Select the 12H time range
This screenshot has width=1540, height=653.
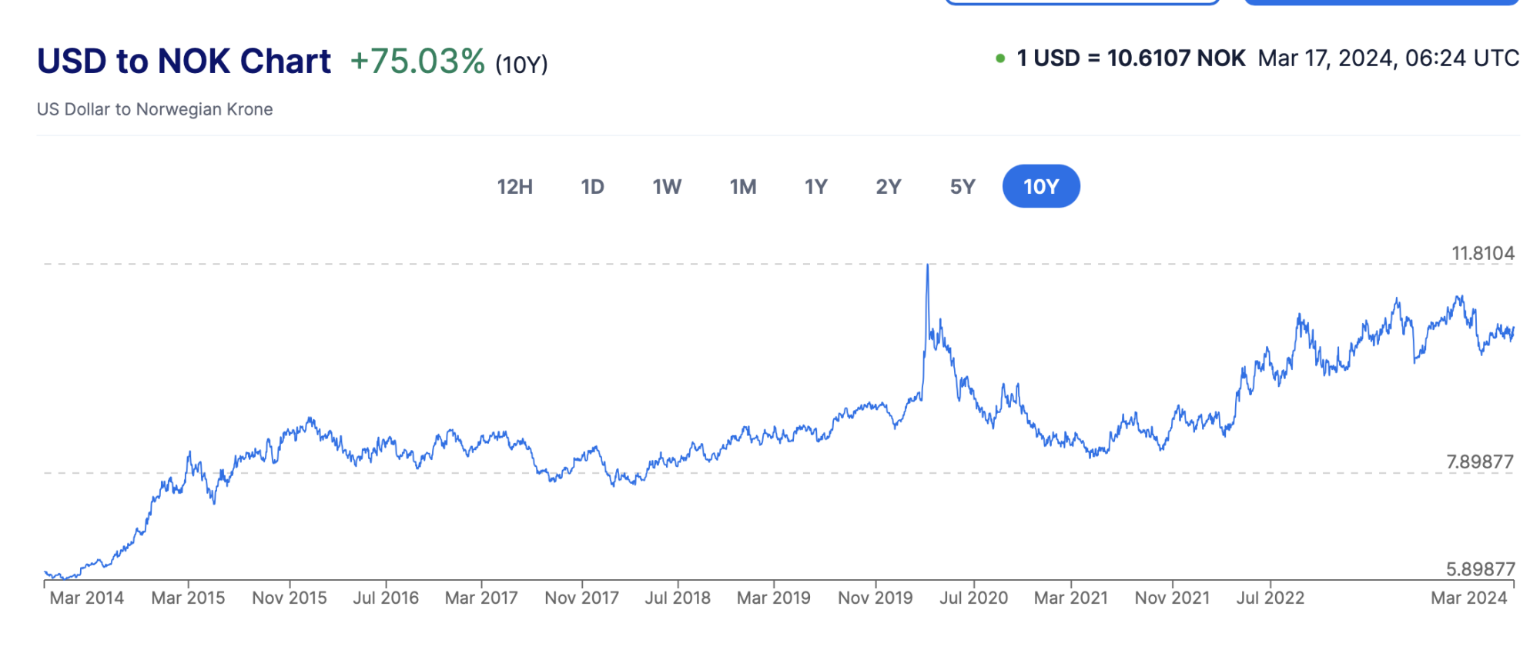[514, 186]
